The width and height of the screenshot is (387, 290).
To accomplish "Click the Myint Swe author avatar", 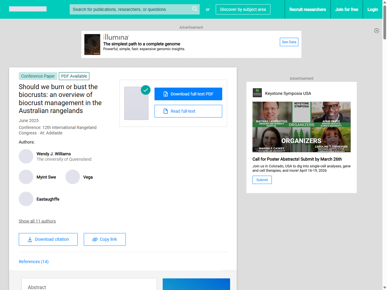I will (26, 177).
